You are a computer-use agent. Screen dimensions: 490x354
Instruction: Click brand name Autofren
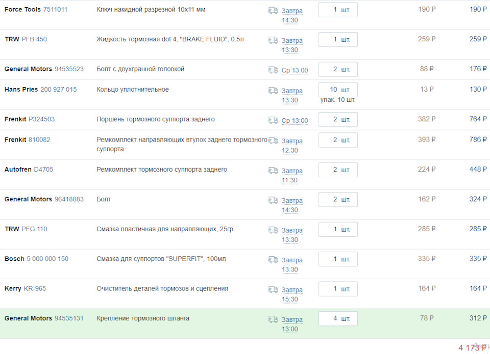[18, 169]
